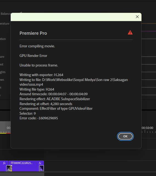
Task: Click the purple Tint slider line
Action: [149, 31]
